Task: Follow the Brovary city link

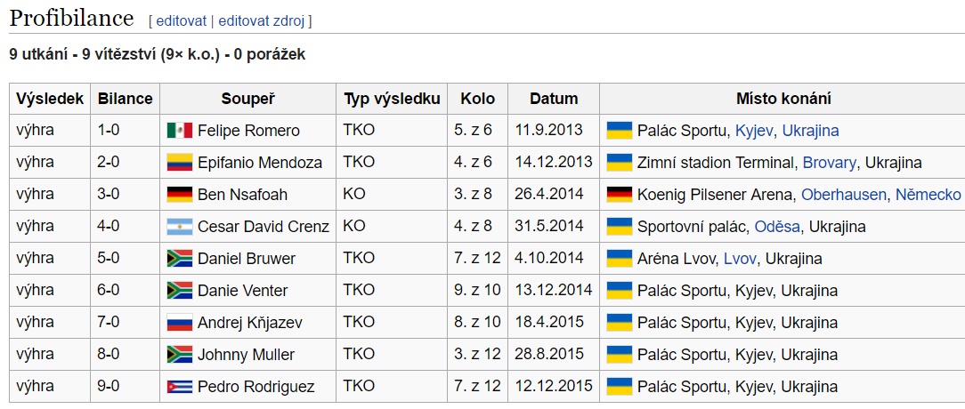Action: pyautogui.click(x=829, y=163)
